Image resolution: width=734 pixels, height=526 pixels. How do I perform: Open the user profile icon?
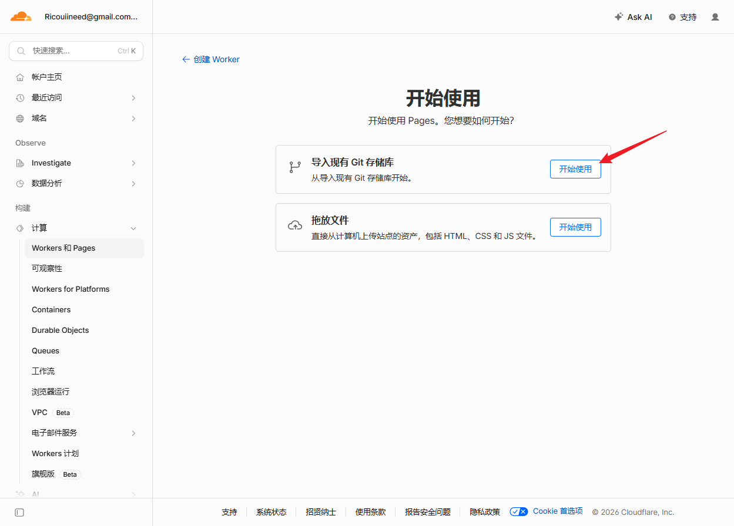coord(715,17)
